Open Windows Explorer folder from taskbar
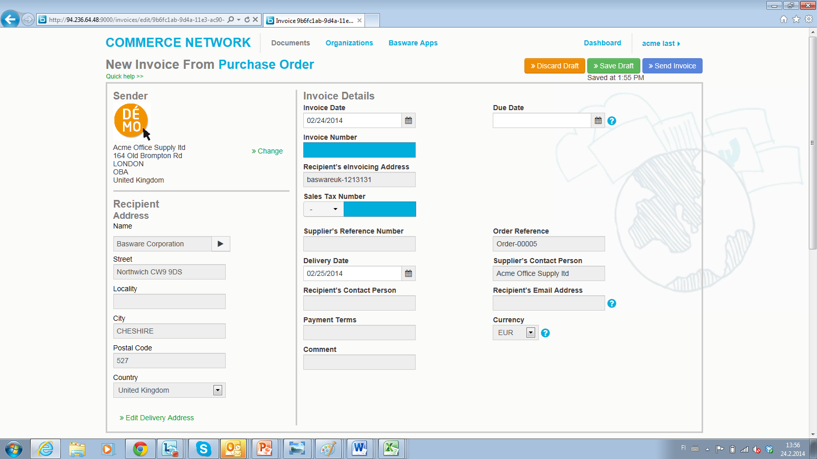 [x=77, y=449]
